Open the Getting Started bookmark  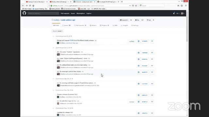(55, 9)
